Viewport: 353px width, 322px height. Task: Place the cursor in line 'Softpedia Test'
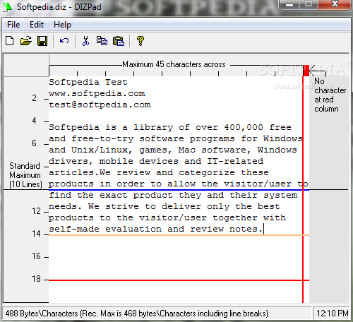coord(88,82)
